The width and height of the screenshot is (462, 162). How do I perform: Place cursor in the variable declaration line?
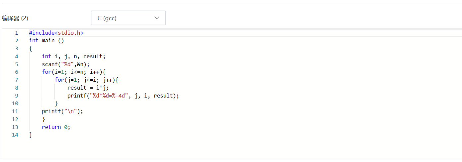point(73,56)
